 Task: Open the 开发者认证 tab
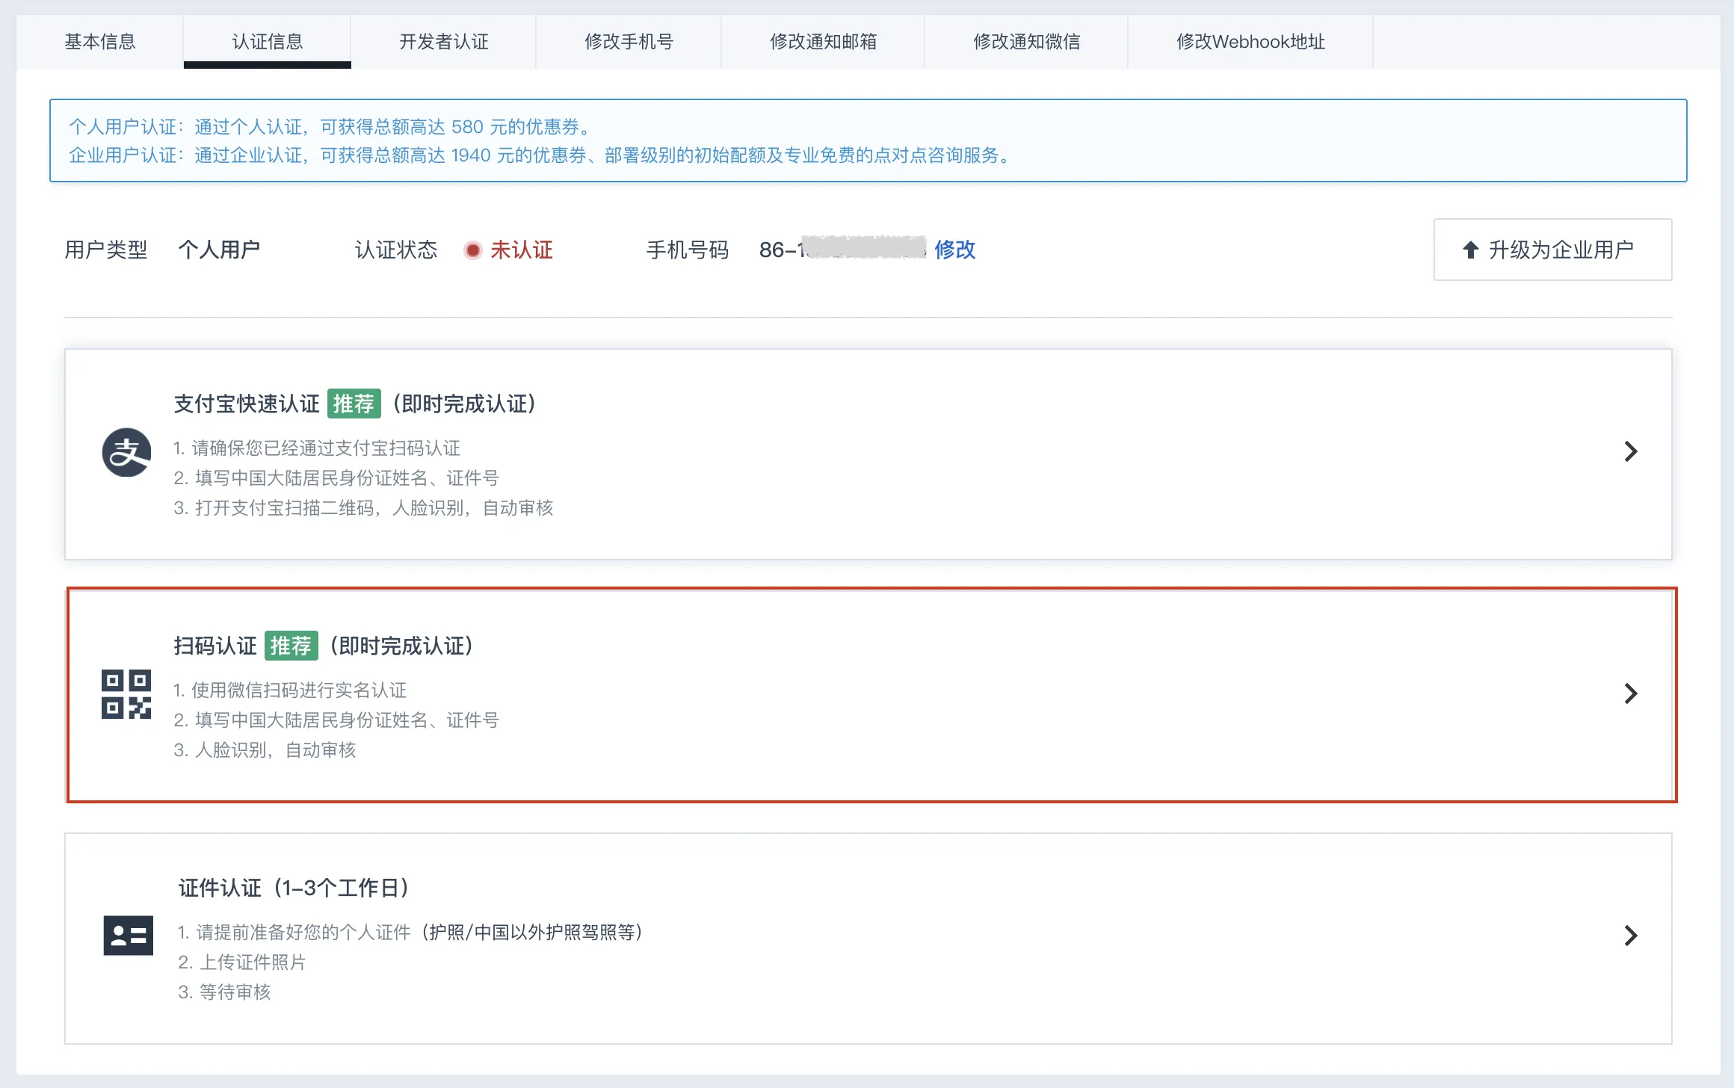point(444,42)
